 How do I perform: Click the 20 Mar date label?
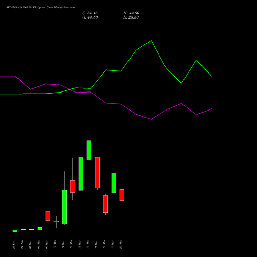121,244
